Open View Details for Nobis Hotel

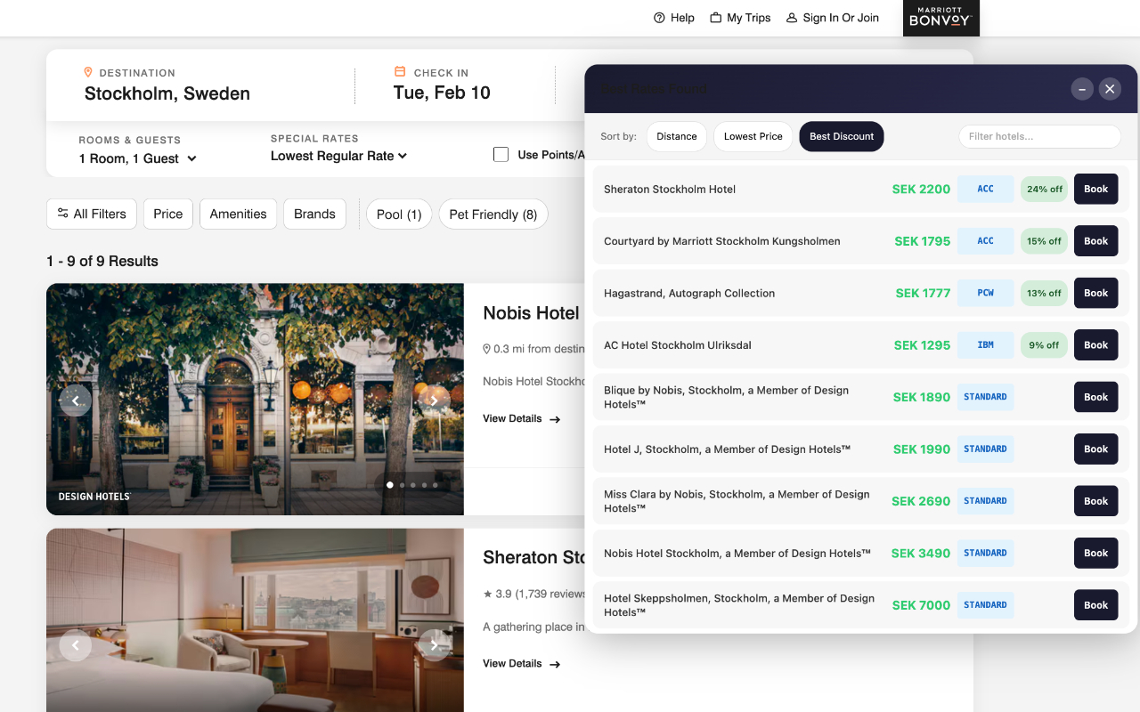pos(521,418)
